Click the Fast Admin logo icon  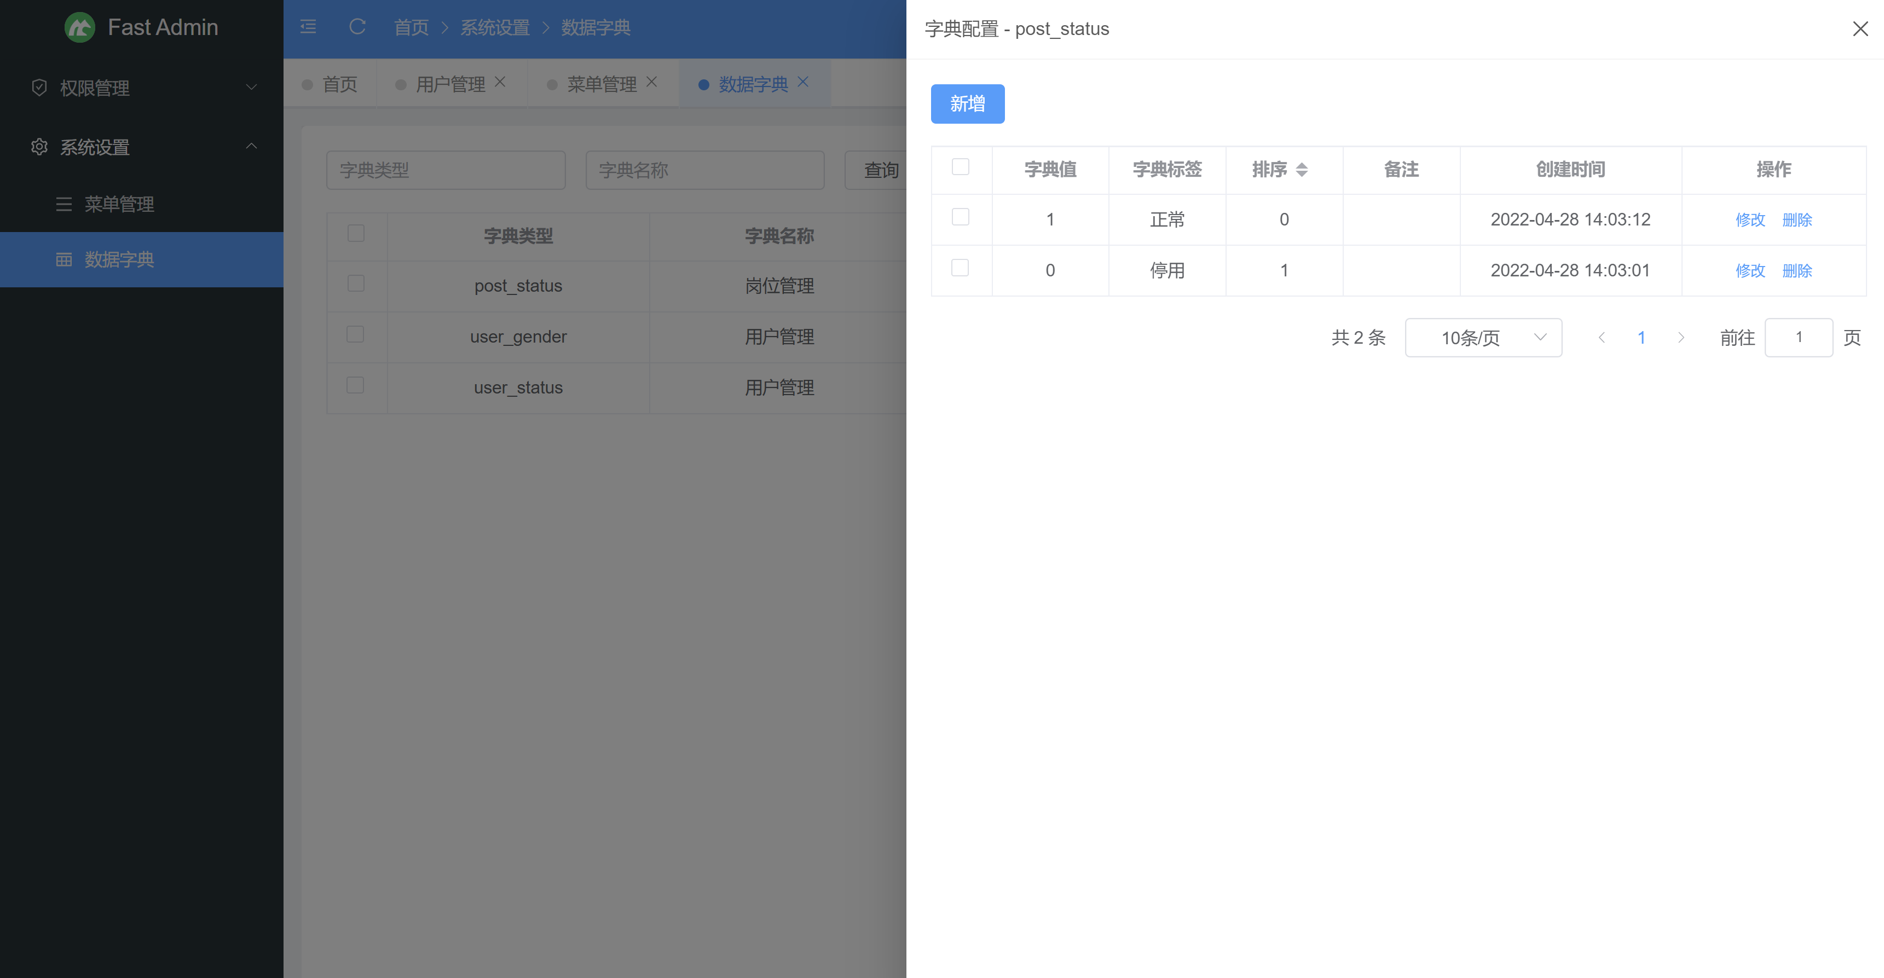coord(80,27)
